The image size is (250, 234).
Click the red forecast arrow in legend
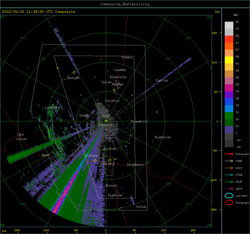click(x=229, y=154)
